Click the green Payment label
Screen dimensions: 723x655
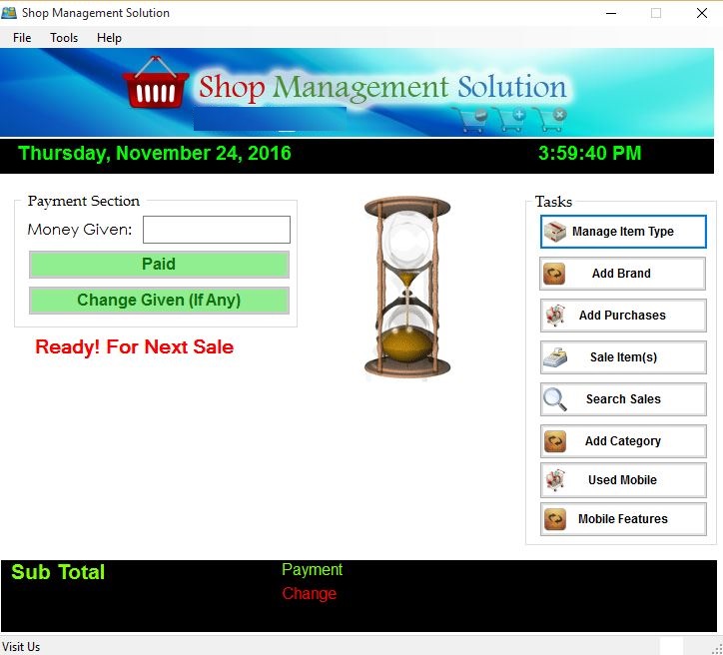tap(313, 570)
